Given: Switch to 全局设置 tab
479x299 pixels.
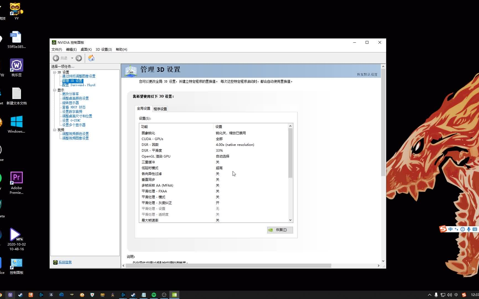Looking at the screenshot, I should tap(144, 109).
